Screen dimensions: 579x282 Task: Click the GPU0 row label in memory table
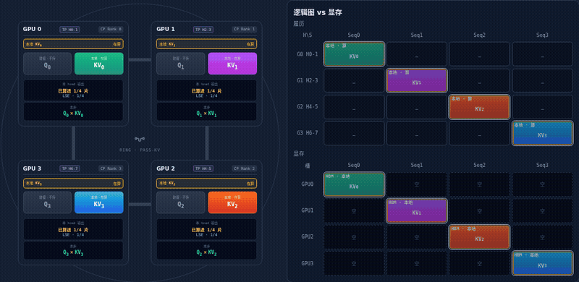click(x=307, y=184)
